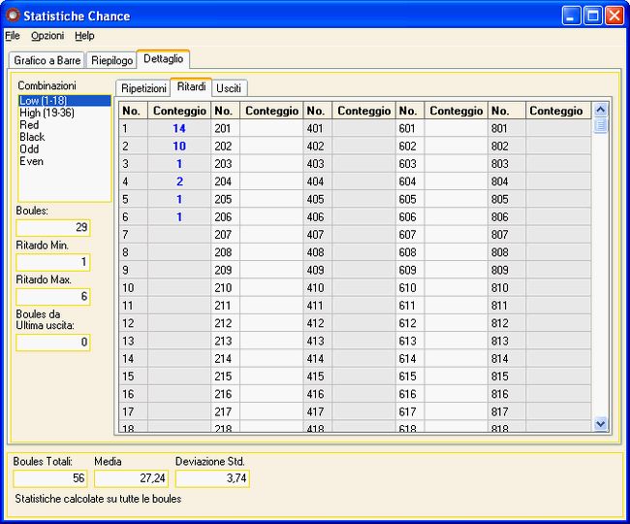Click the table scrollbar down arrow
Viewport: 630px width, 524px height.
coord(600,423)
